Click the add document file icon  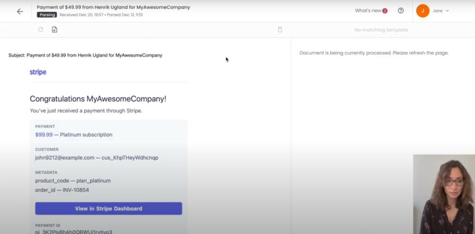tap(54, 29)
